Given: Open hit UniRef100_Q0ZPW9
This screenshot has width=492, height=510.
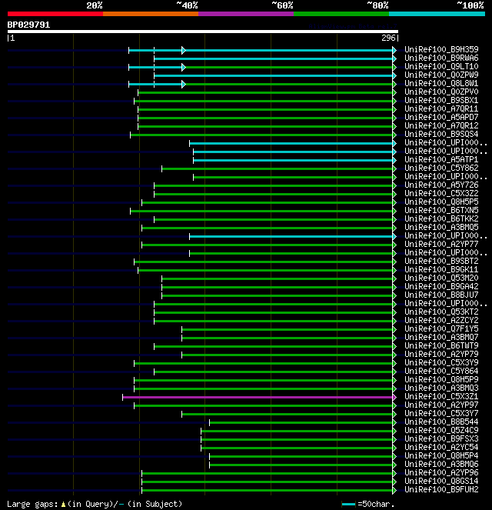Looking at the screenshot, I should [441, 75].
